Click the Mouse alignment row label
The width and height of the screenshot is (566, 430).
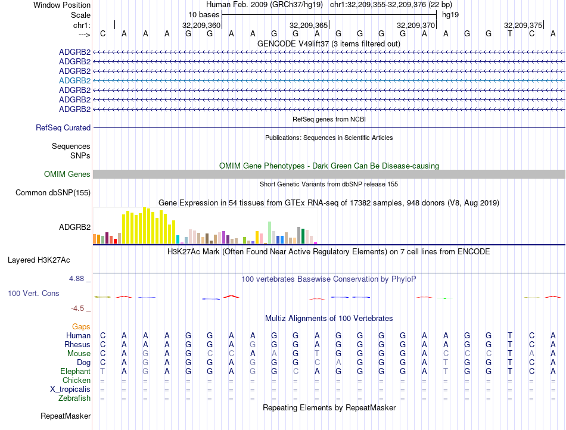pyautogui.click(x=79, y=354)
